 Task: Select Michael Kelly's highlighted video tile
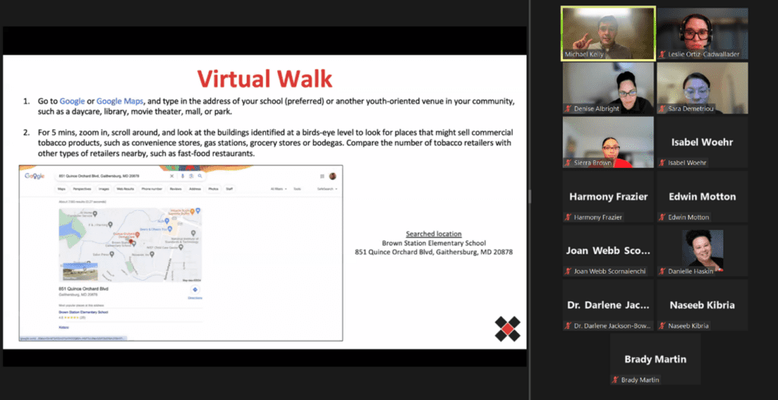[607, 33]
